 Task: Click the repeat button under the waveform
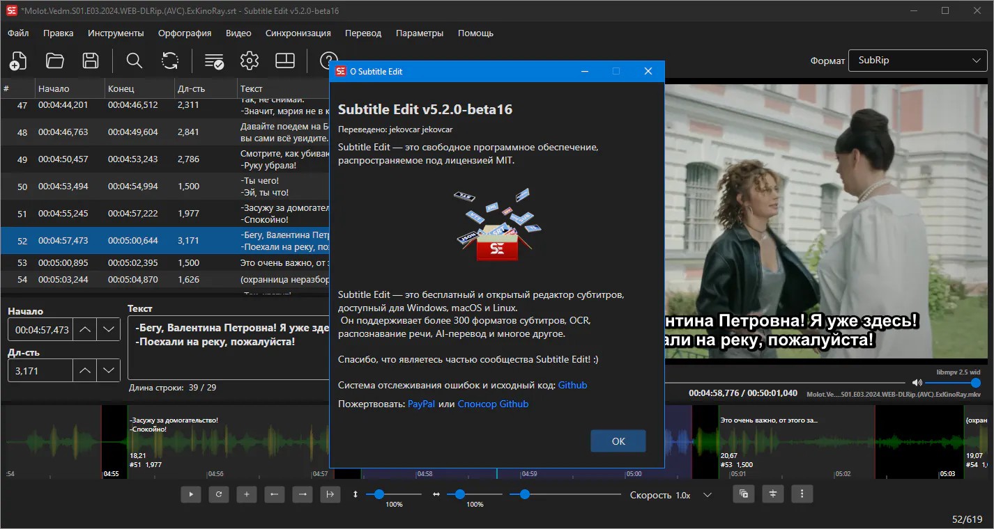coord(219,494)
